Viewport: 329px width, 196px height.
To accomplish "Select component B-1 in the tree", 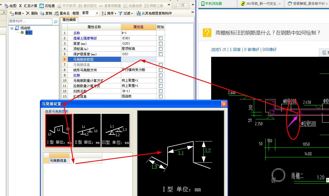I will (x=28, y=33).
